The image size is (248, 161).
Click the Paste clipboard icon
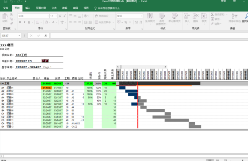5,17
